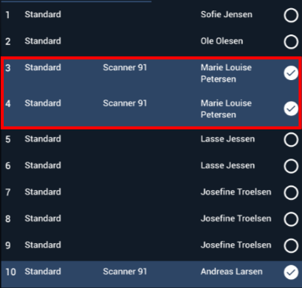Select the circle on row 5 Lasse Jessen

pyautogui.click(x=291, y=140)
